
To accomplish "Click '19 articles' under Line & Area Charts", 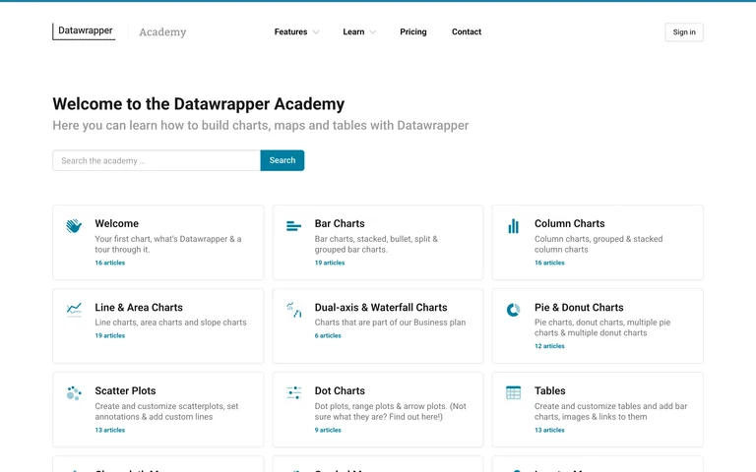I will 110,335.
